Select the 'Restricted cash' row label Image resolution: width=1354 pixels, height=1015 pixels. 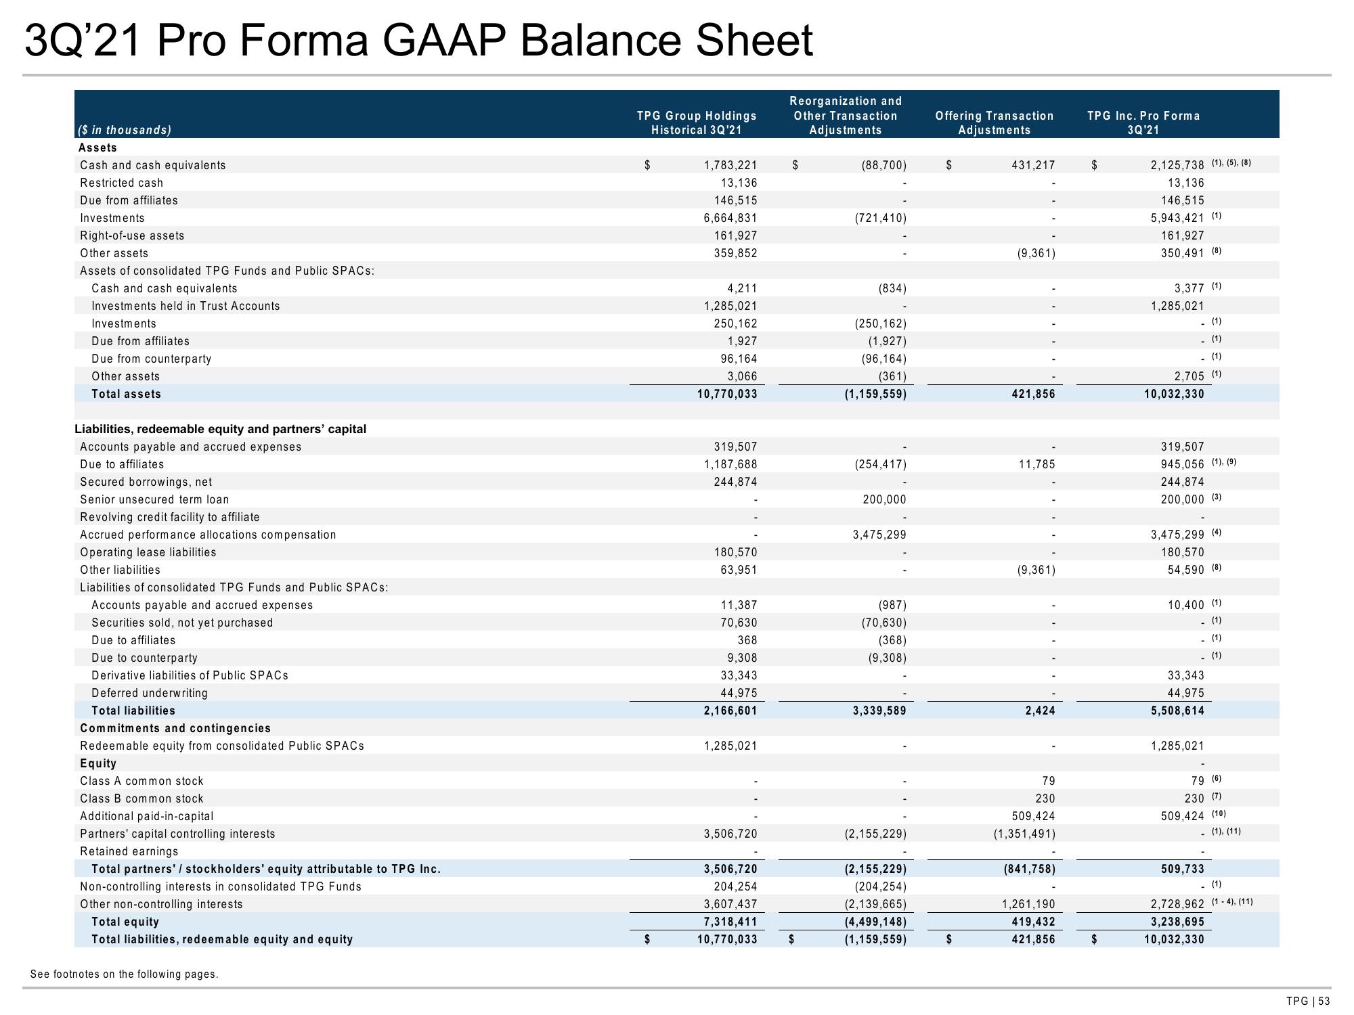(121, 183)
